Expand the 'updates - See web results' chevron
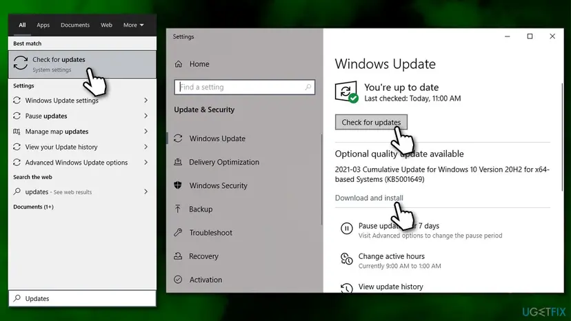Viewport: 571px width, 321px height. (146, 191)
